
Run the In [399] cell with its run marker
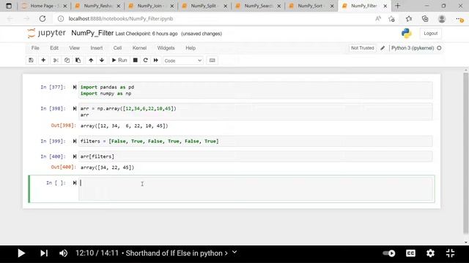tap(75, 141)
